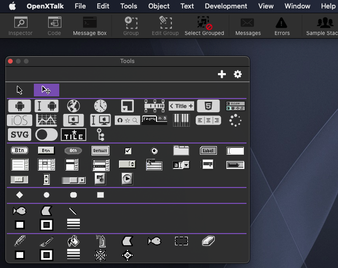Choose the Eraser tool

(x=208, y=241)
